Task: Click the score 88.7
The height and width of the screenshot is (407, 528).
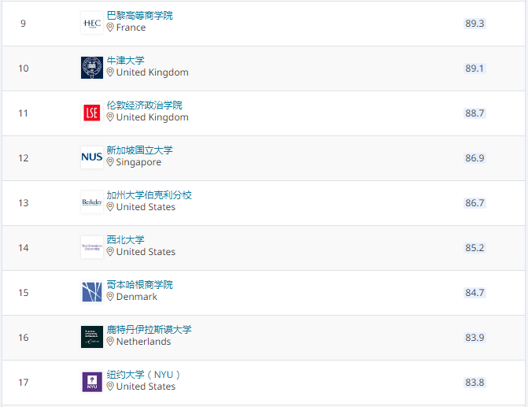Action: pyautogui.click(x=474, y=113)
